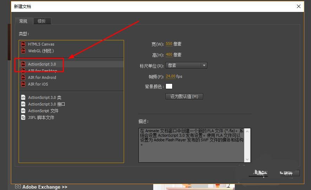The height and width of the screenshot is (190, 311).
Task: Click the AIR for iOS icon
Action: (x=23, y=84)
